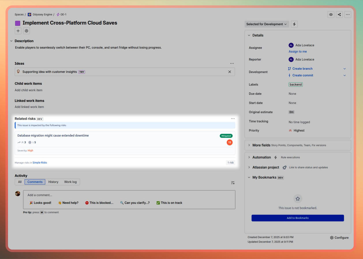Image resolution: width=363 pixels, height=259 pixels.
Task: Collapse the Details panel
Action: coord(249,35)
